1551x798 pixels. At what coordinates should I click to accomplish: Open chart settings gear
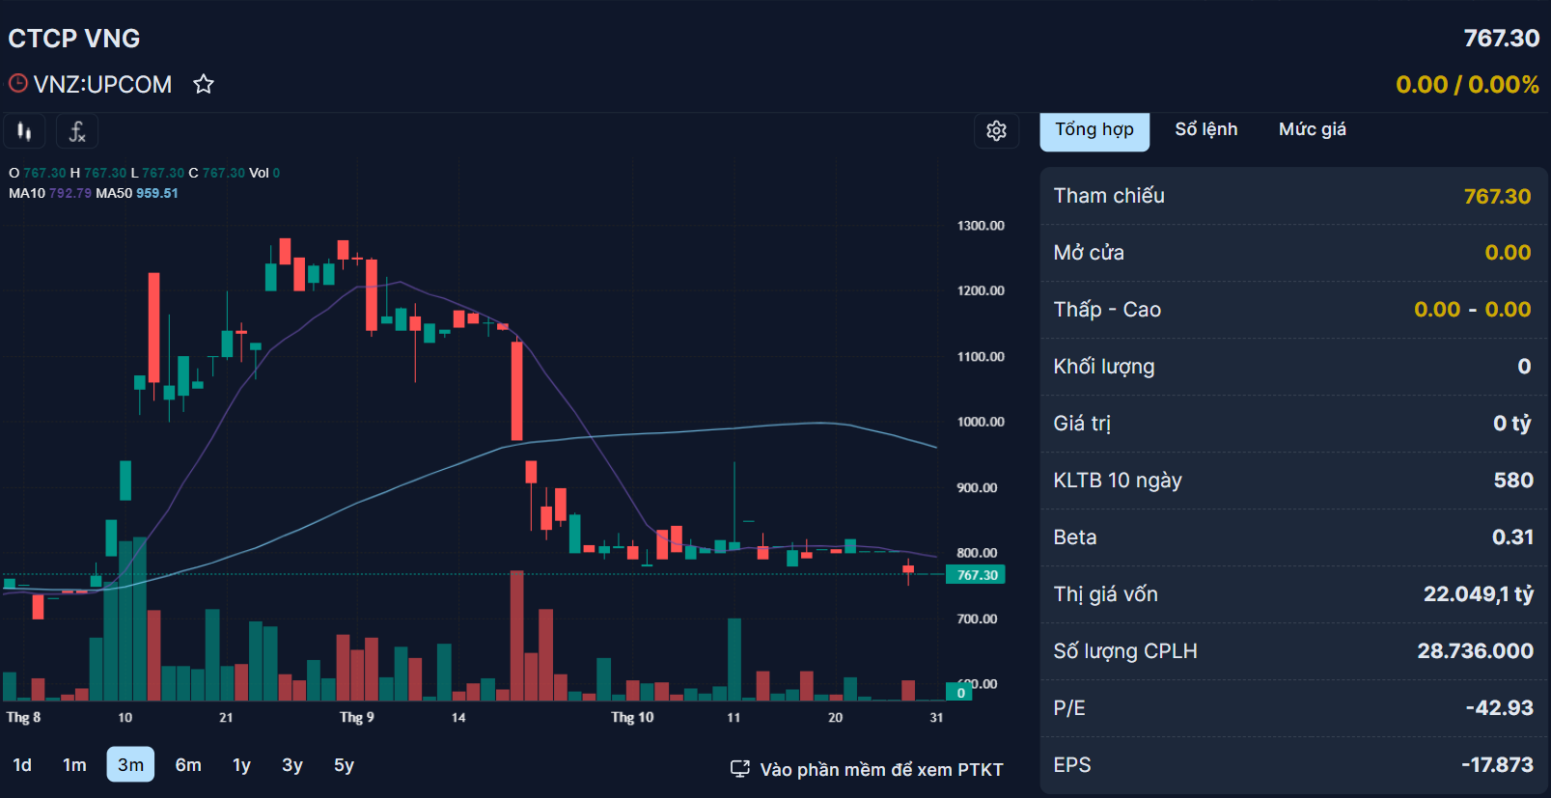pos(997,130)
